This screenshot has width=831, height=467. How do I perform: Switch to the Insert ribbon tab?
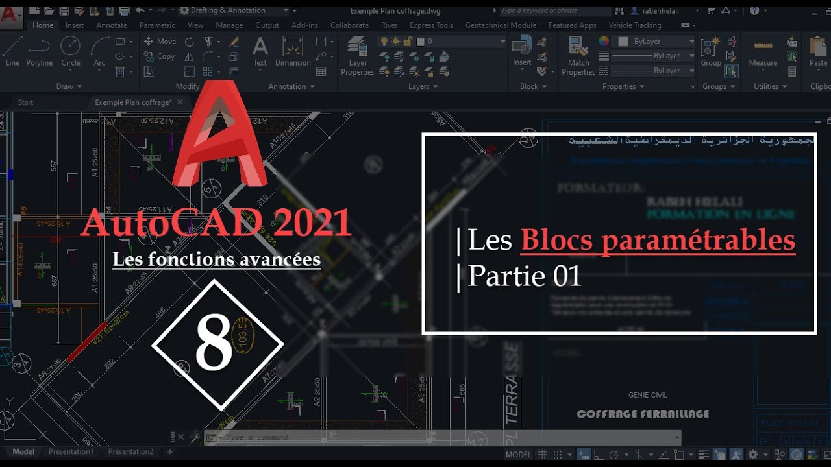(75, 25)
